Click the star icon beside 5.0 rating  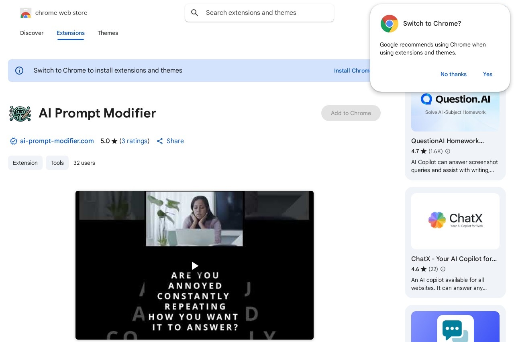click(x=114, y=141)
